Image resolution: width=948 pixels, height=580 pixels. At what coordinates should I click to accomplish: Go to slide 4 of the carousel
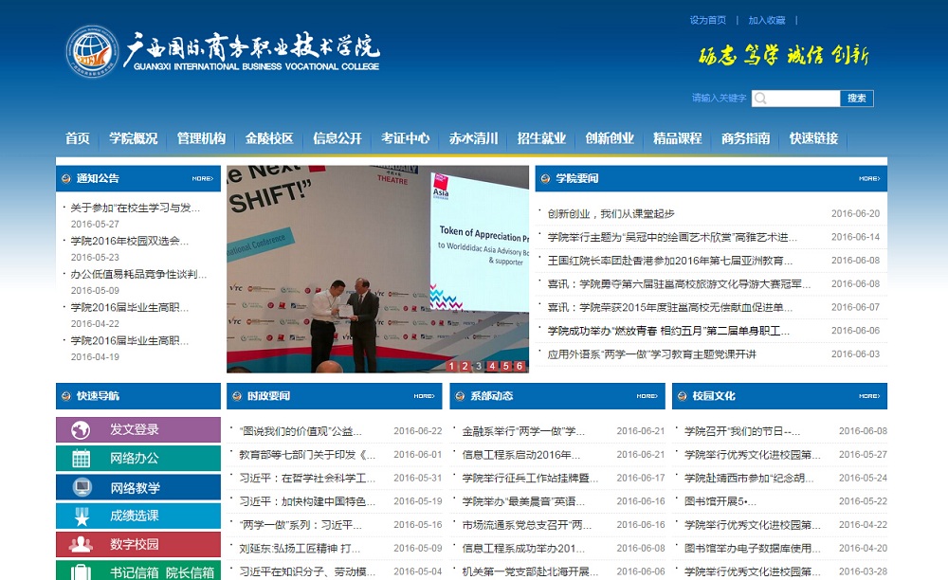pyautogui.click(x=492, y=366)
